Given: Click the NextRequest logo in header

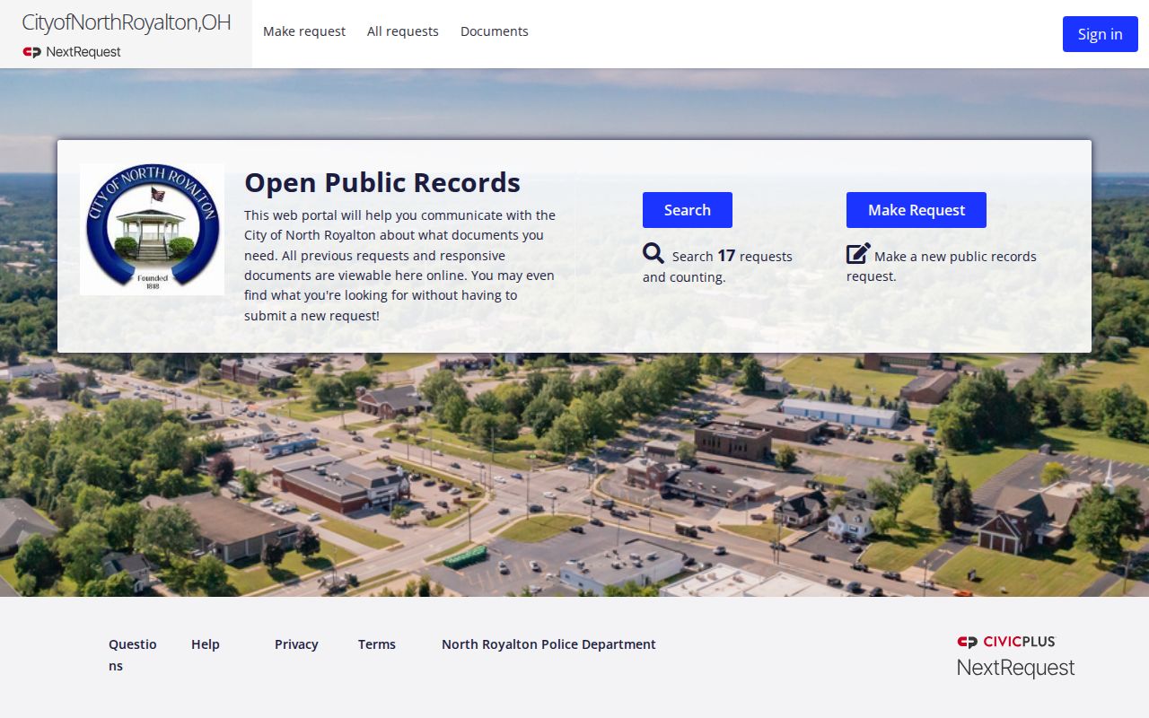Looking at the screenshot, I should (72, 52).
